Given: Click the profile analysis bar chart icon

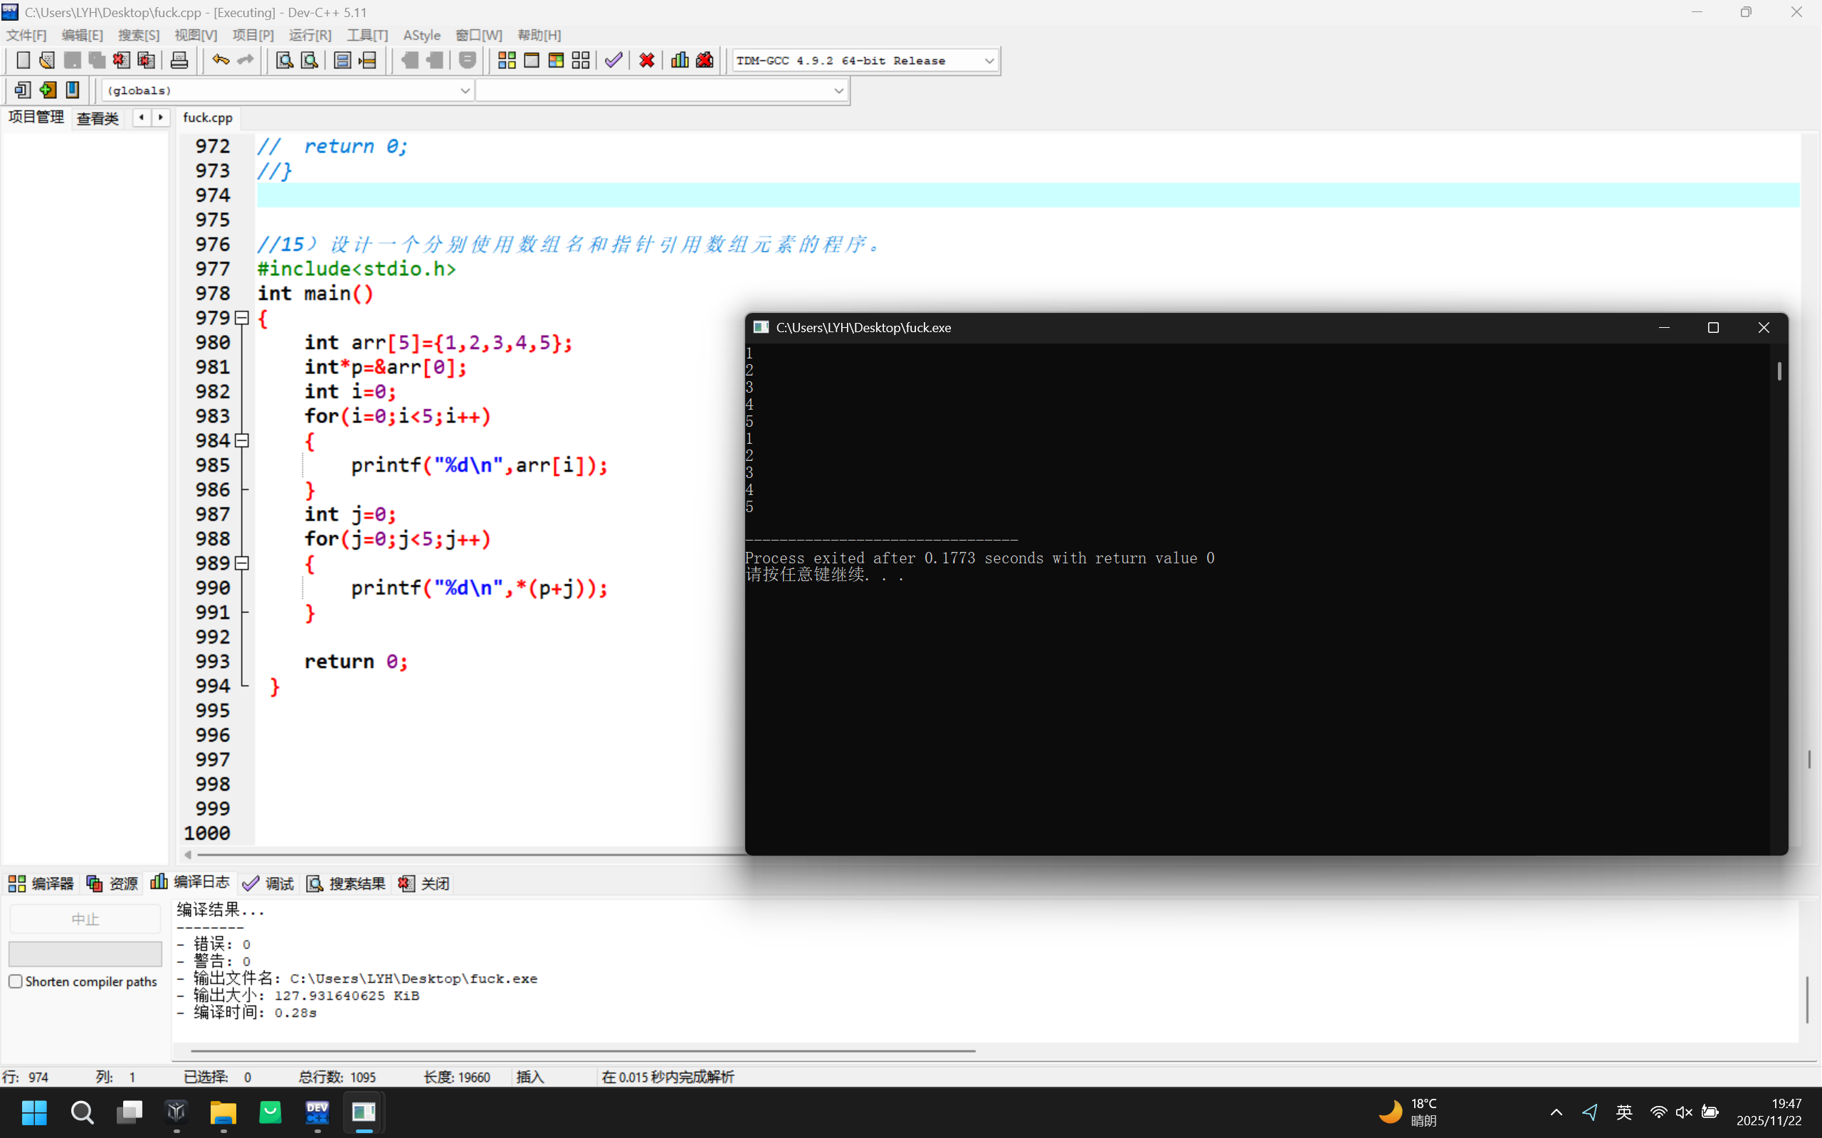Looking at the screenshot, I should click(679, 60).
